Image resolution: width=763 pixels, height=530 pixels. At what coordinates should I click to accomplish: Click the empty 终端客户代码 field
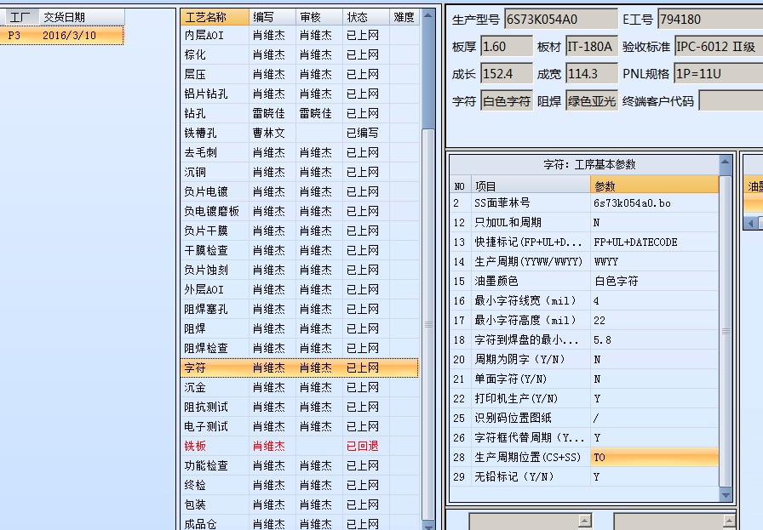(731, 101)
